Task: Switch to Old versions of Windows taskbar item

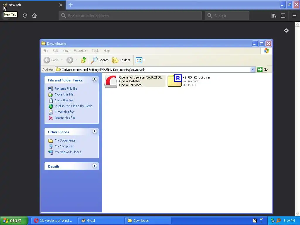Action: click(54, 221)
